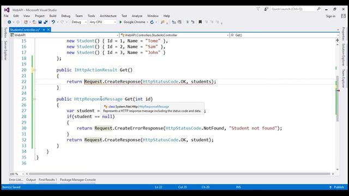Click the split editor icon above scrollbar

(338, 40)
